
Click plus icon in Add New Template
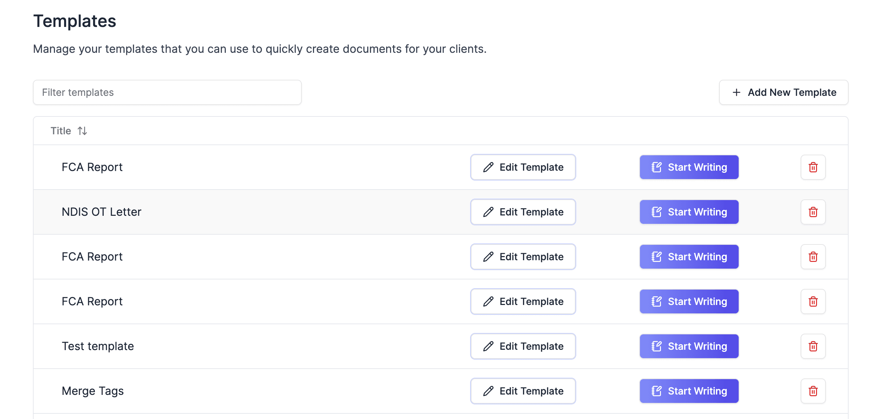pyautogui.click(x=736, y=92)
